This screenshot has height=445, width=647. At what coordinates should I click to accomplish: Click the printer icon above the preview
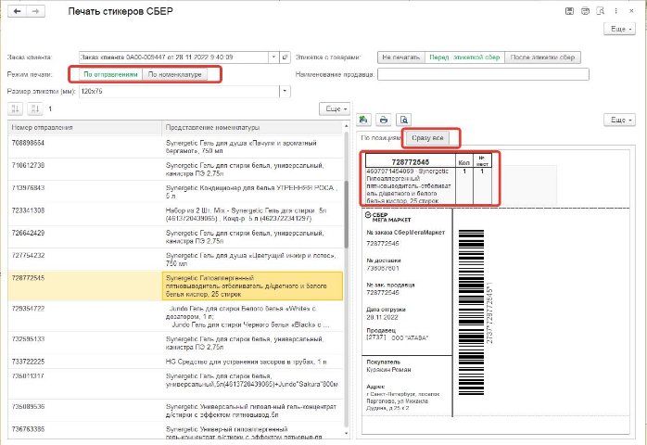385,120
